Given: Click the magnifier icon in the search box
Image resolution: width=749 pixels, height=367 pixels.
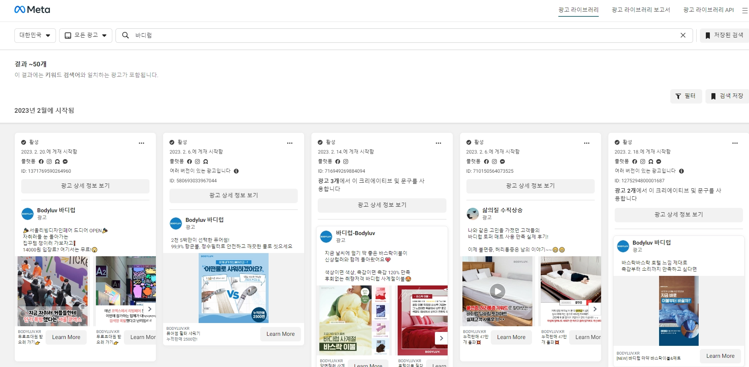Looking at the screenshot, I should tap(125, 35).
